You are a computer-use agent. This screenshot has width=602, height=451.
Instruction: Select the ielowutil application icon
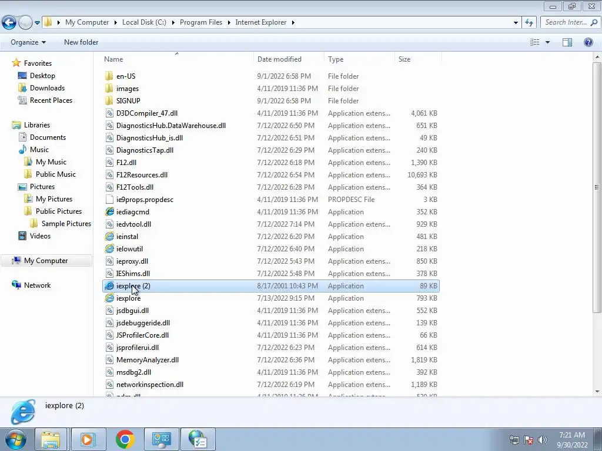[x=109, y=248]
